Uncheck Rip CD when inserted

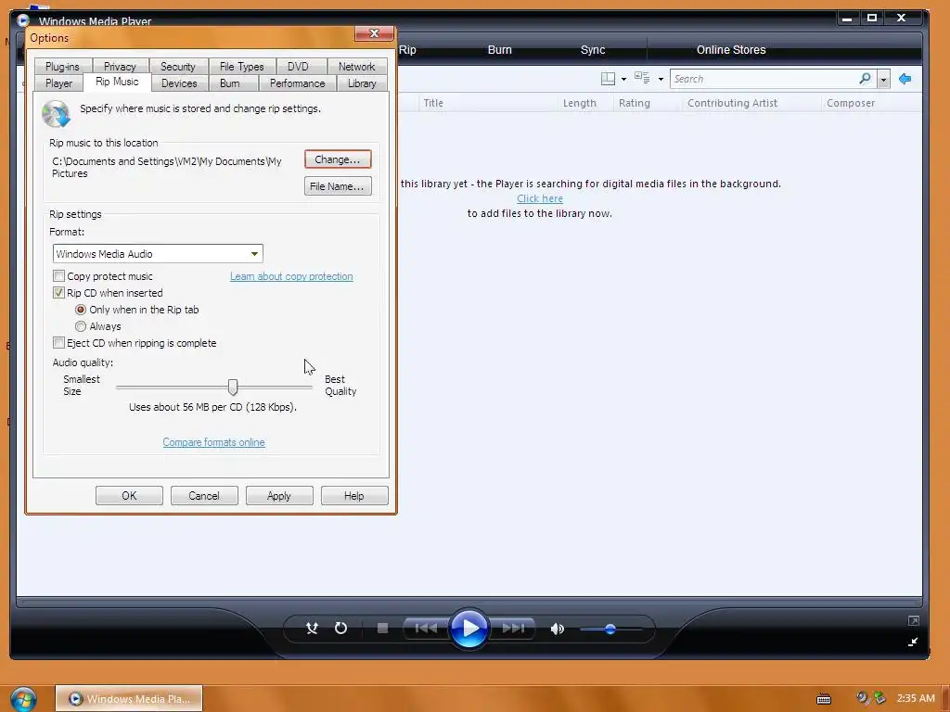58,293
